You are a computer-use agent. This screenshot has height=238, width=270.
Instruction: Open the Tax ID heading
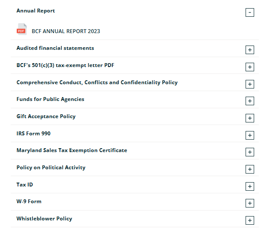click(x=24, y=185)
